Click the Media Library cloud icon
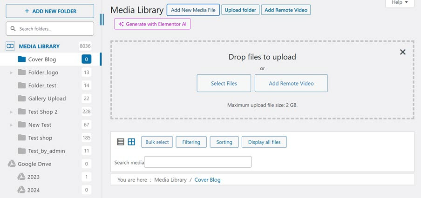The height and width of the screenshot is (198, 421). [x=10, y=46]
